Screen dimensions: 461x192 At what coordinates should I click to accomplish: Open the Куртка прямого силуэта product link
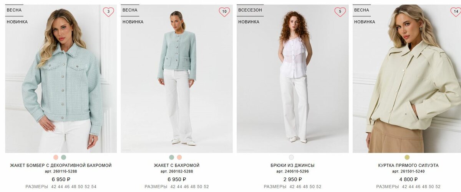[x=408, y=166]
